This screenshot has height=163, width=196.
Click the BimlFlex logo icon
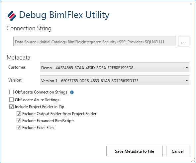click(x=12, y=16)
